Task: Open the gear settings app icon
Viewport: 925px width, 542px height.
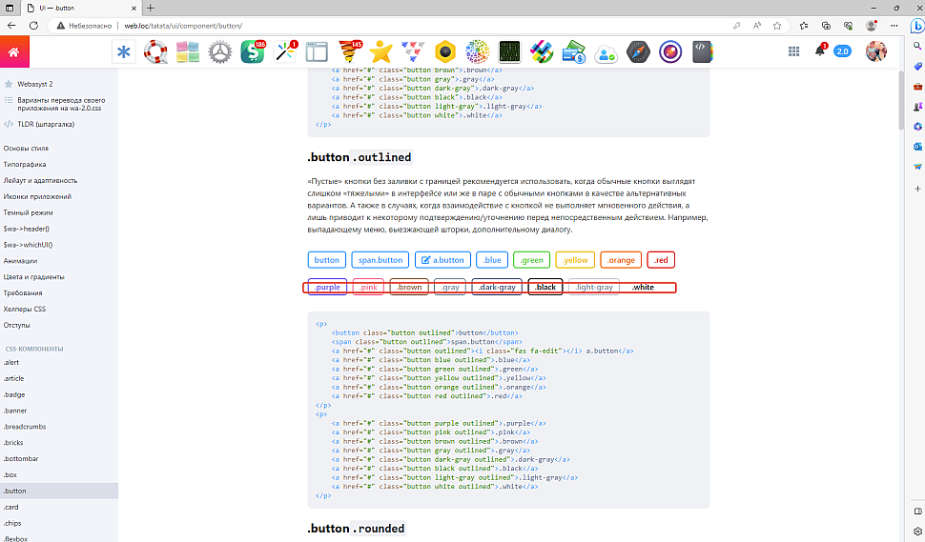Action: click(220, 52)
